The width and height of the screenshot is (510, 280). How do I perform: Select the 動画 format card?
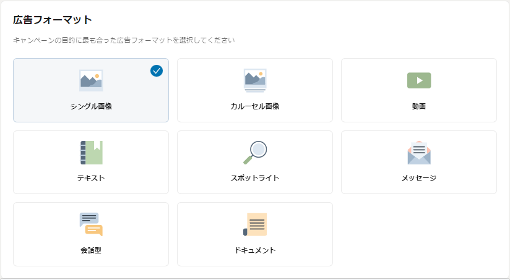coord(419,90)
